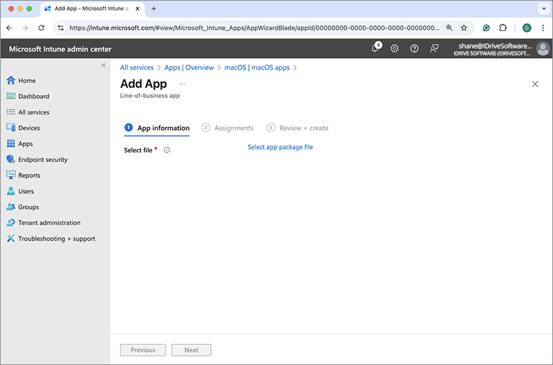Click the Next button
The height and width of the screenshot is (365, 553).
(x=191, y=350)
